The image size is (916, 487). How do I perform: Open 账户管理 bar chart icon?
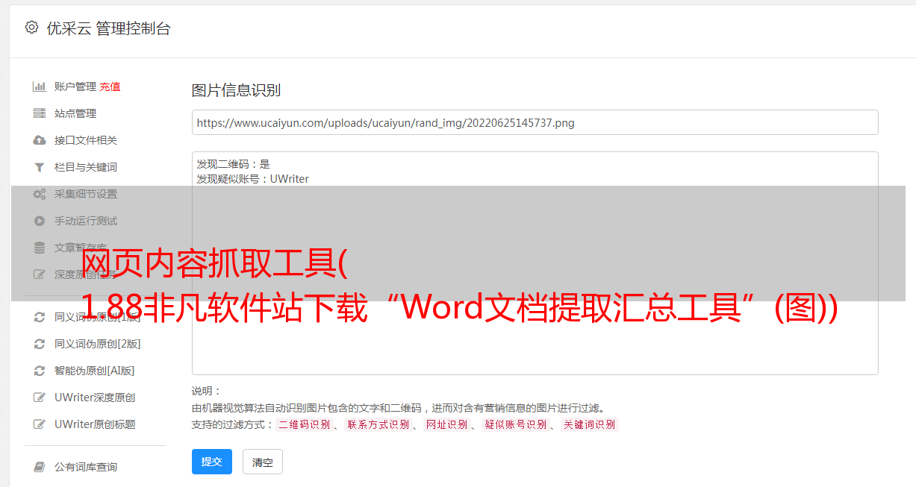pos(40,87)
